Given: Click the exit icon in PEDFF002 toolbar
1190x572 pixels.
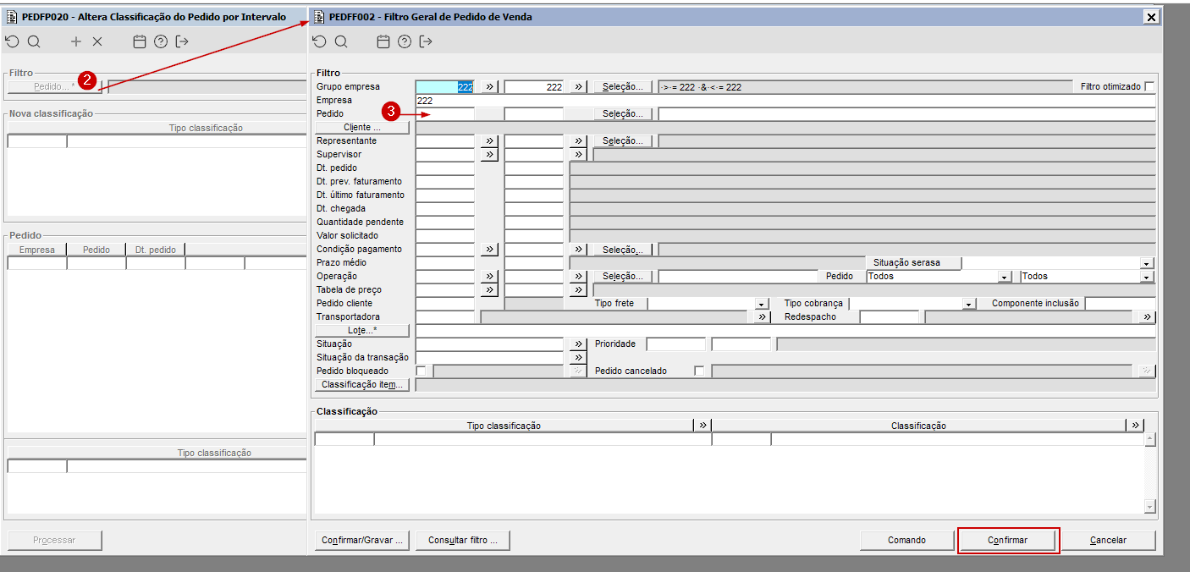Looking at the screenshot, I should [426, 41].
